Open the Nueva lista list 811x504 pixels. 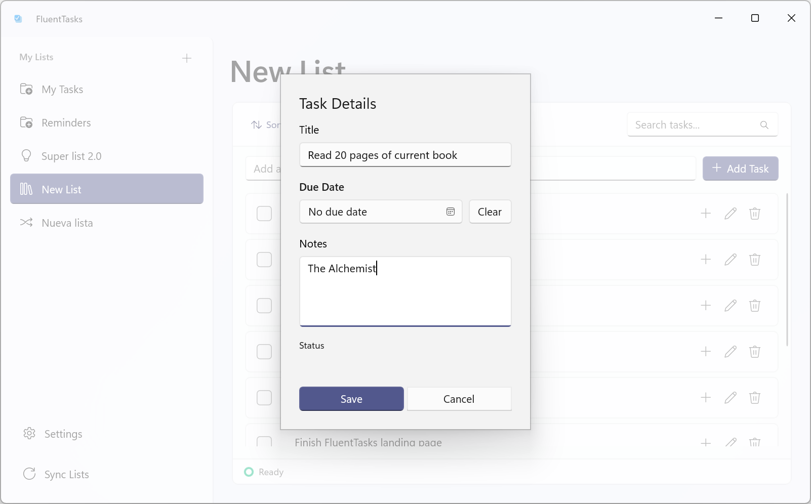point(67,223)
